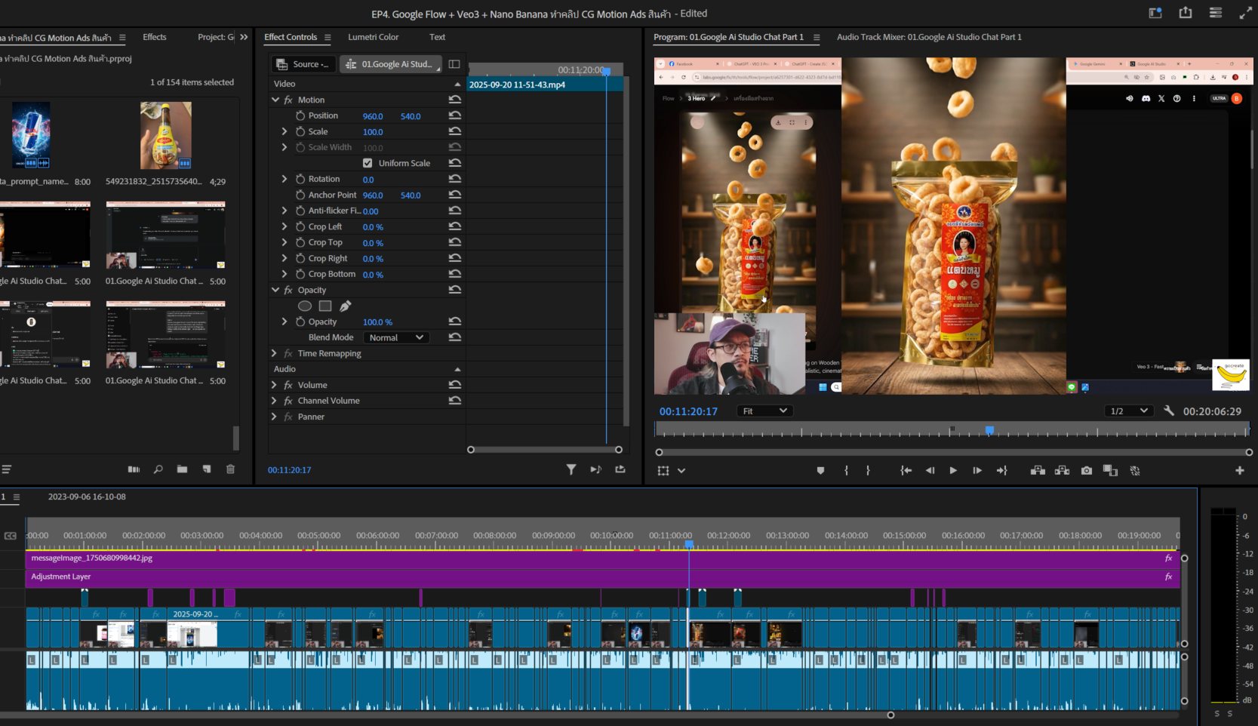Step back one frame in Program monitor
This screenshot has height=726, width=1258.
coord(930,470)
